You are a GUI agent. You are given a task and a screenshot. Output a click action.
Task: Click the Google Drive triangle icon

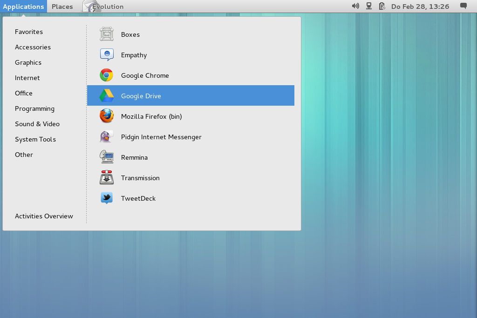tap(107, 95)
